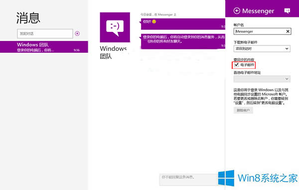
Task: Open the preferred email address dropdown
Action: pos(262,79)
